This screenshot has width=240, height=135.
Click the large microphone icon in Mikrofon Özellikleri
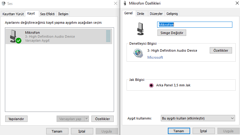140,28
